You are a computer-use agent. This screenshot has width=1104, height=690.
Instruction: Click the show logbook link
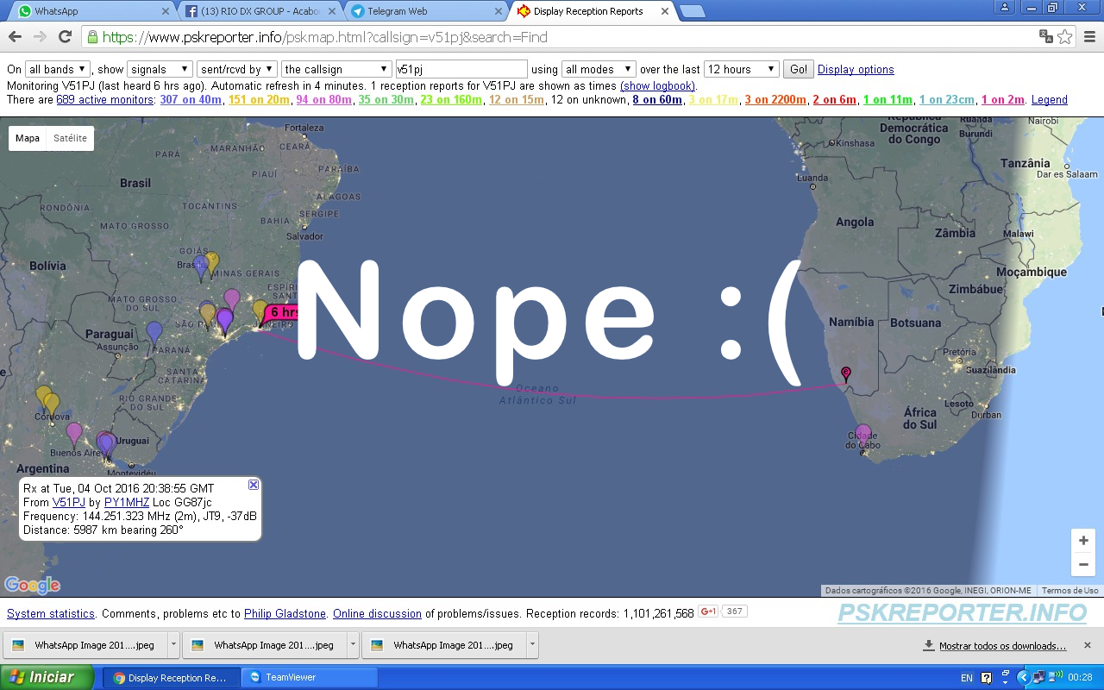pyautogui.click(x=657, y=86)
